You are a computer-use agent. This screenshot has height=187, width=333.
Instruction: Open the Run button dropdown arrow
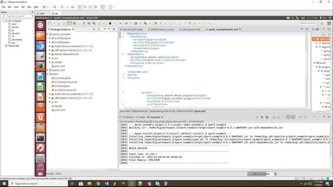click(x=140, y=23)
